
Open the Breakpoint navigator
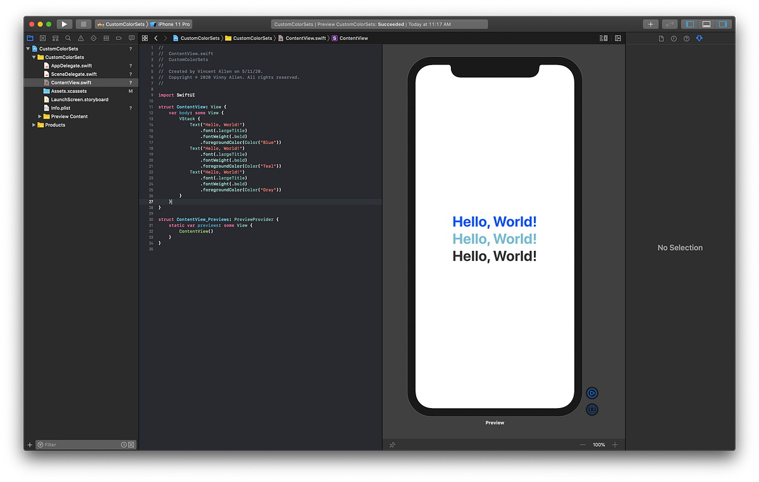(118, 38)
